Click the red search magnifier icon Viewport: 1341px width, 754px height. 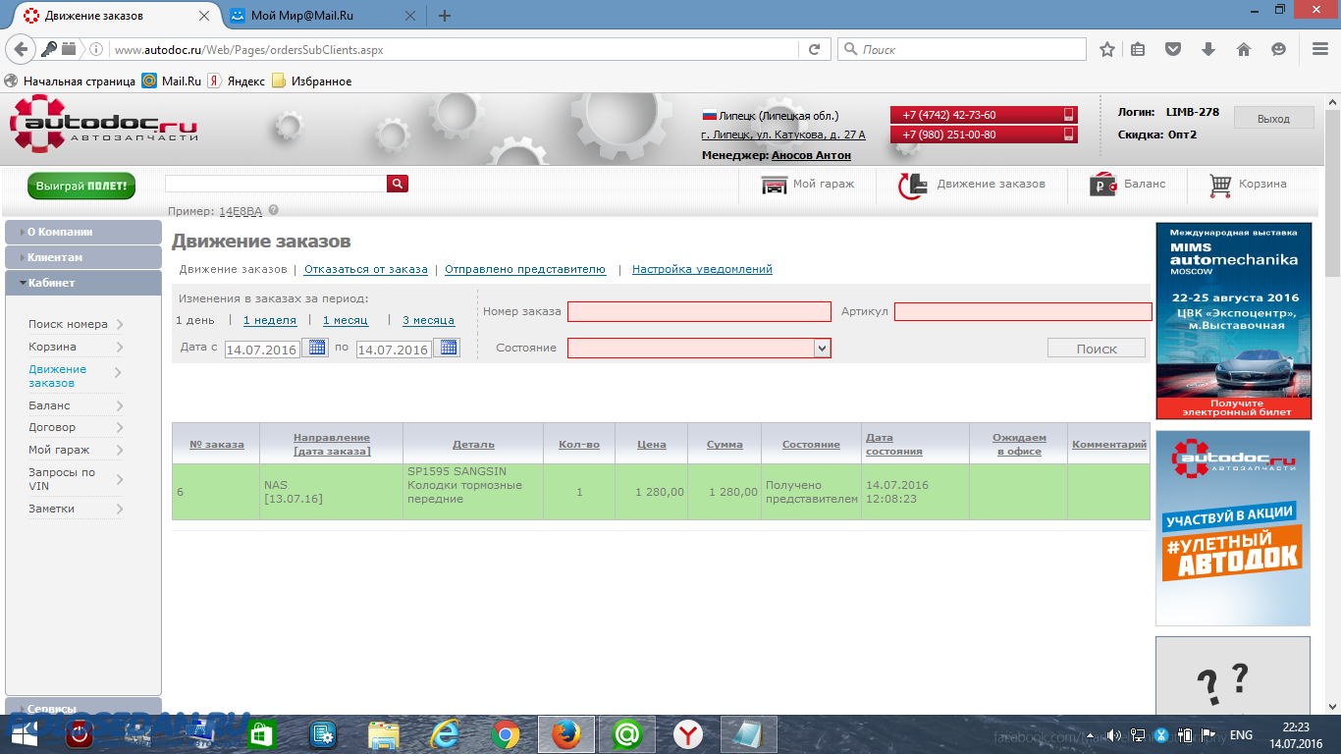click(x=398, y=184)
